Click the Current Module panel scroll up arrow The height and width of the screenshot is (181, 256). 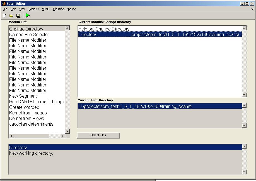pyautogui.click(x=244, y=28)
